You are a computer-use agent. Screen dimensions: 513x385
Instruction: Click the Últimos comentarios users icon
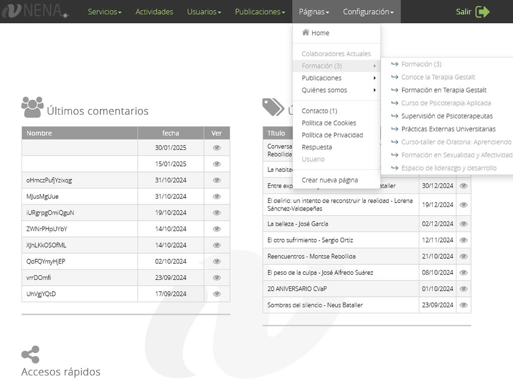click(x=33, y=107)
